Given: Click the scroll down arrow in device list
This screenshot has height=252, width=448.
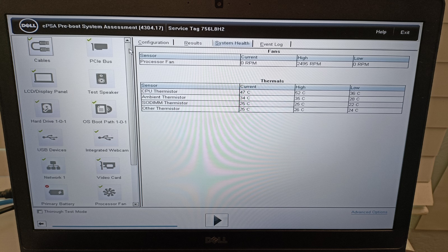Looking at the screenshot, I should point(136,204).
